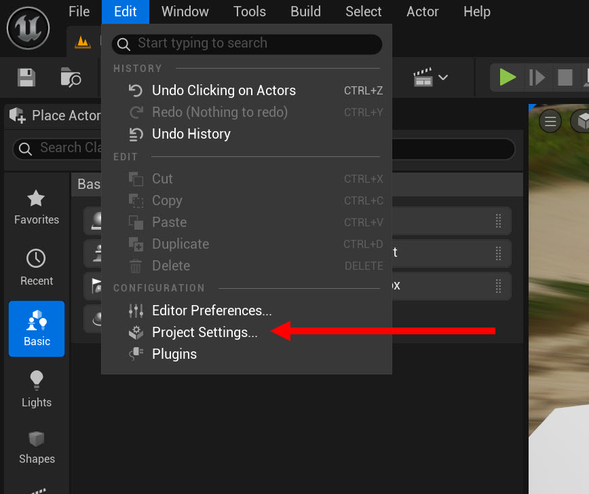Save the current level with the floppy icon
Screen dimensions: 589x494
[26, 77]
